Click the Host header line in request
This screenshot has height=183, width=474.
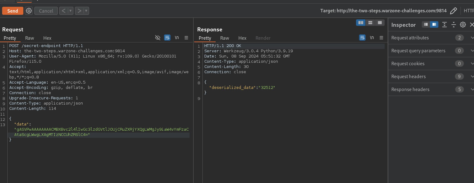pyautogui.click(x=67, y=51)
